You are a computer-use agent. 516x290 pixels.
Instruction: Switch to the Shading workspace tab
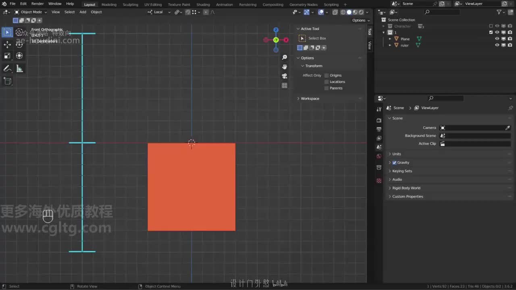coord(203,4)
